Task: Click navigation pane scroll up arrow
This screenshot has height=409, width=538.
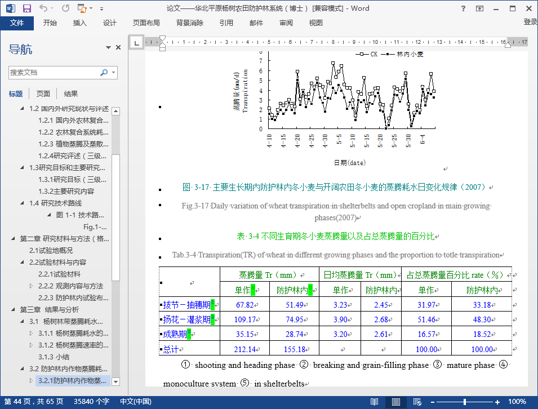Action: click(115, 111)
